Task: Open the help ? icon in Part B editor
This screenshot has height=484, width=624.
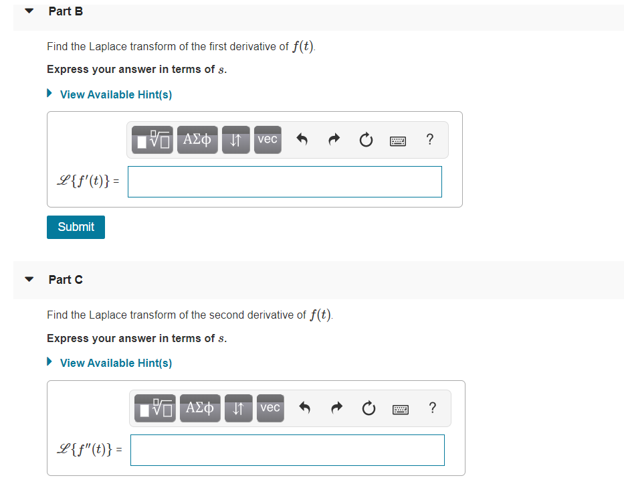Action: 429,139
